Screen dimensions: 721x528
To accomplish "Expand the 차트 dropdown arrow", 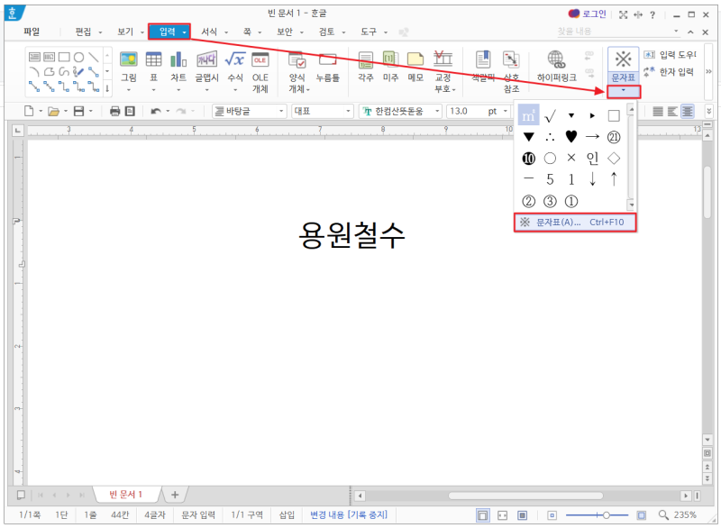I will click(x=178, y=89).
